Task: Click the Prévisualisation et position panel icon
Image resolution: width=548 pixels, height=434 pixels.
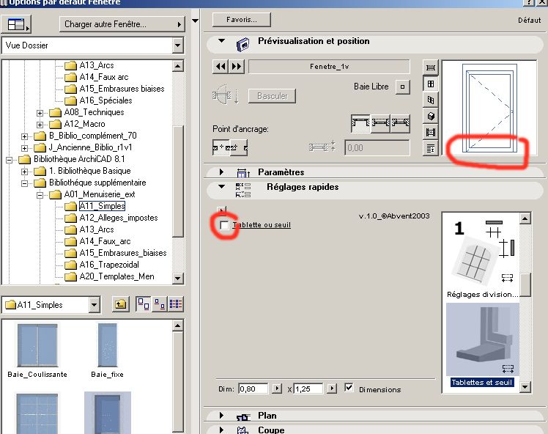Action: coord(243,45)
